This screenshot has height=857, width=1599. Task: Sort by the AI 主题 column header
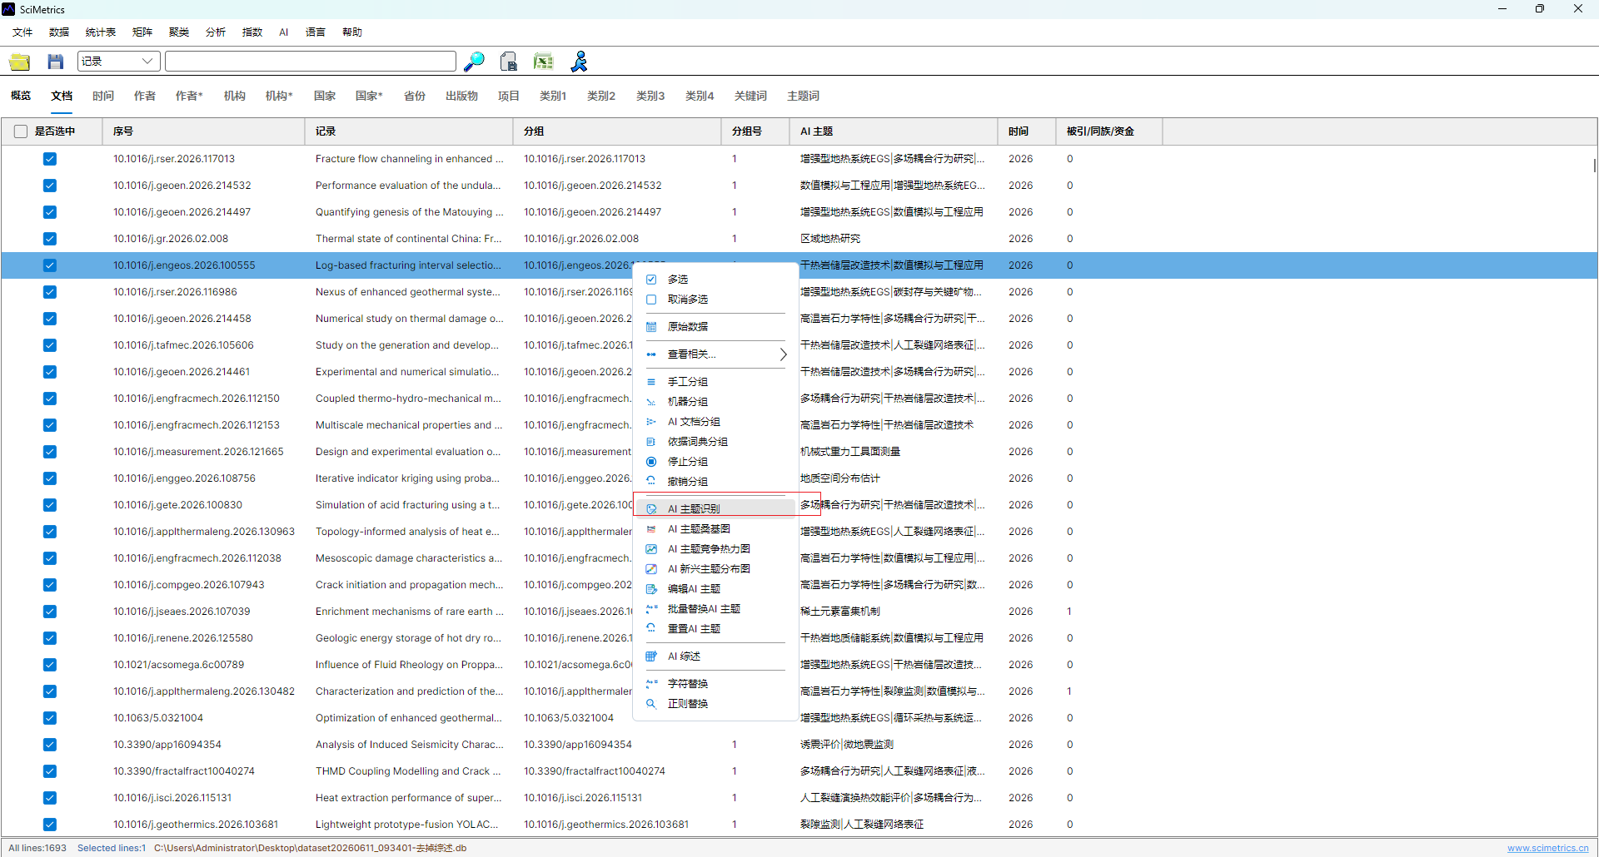(x=893, y=131)
